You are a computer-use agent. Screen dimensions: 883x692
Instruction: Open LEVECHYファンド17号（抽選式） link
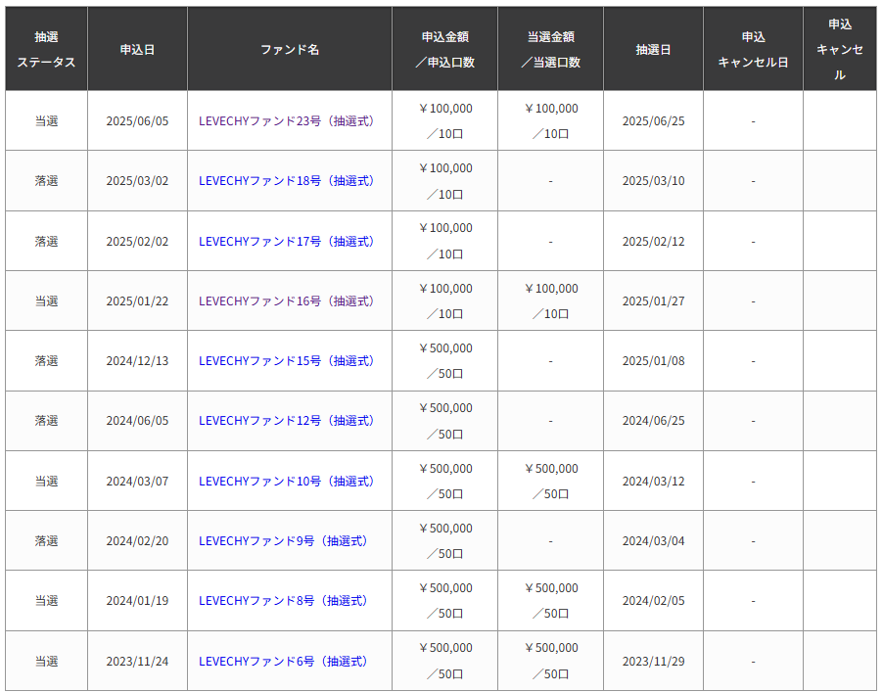[x=287, y=241]
